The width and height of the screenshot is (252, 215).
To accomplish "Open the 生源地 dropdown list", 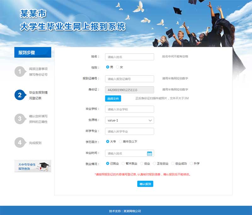I will 129,120.
